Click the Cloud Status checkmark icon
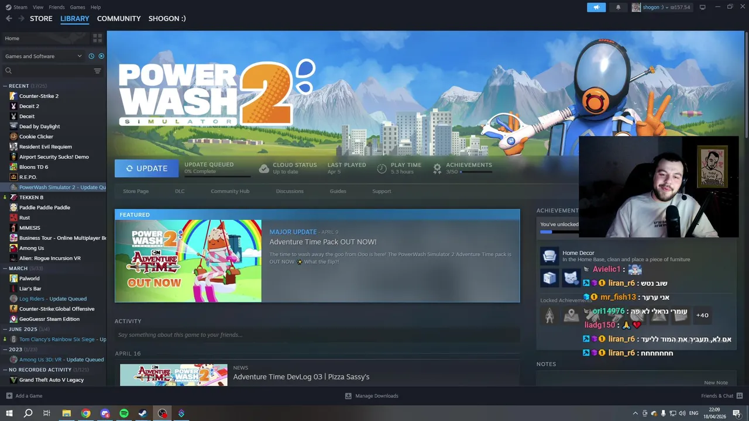The height and width of the screenshot is (421, 749). click(264, 168)
